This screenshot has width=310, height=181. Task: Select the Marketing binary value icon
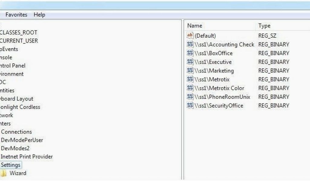(x=190, y=71)
